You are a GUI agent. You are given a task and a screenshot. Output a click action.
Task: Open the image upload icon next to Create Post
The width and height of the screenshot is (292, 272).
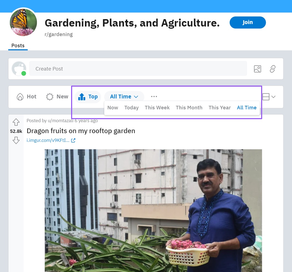click(x=257, y=69)
